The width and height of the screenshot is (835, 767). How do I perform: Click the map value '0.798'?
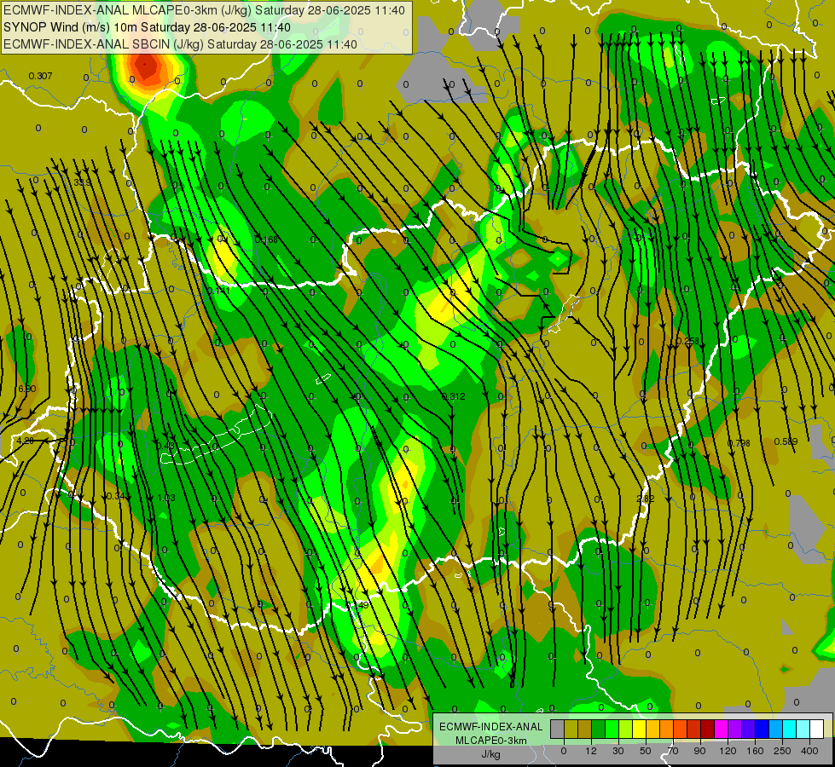[x=739, y=443]
